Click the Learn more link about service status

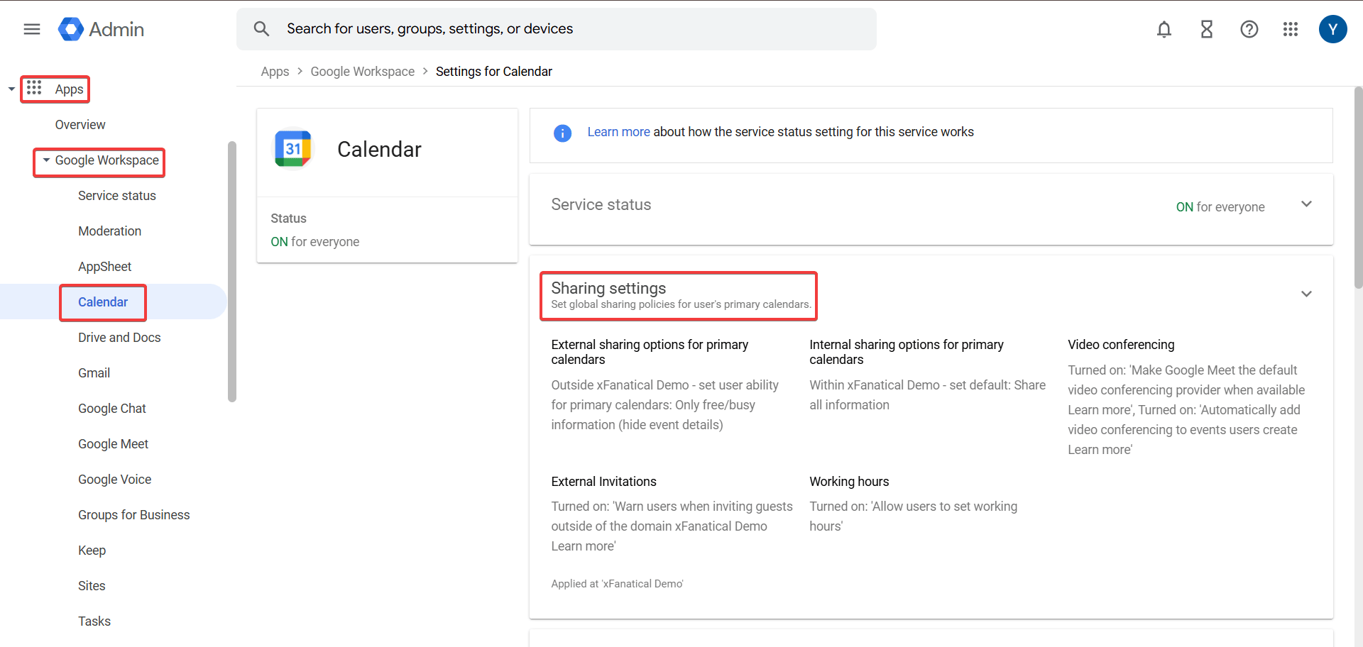click(x=618, y=131)
